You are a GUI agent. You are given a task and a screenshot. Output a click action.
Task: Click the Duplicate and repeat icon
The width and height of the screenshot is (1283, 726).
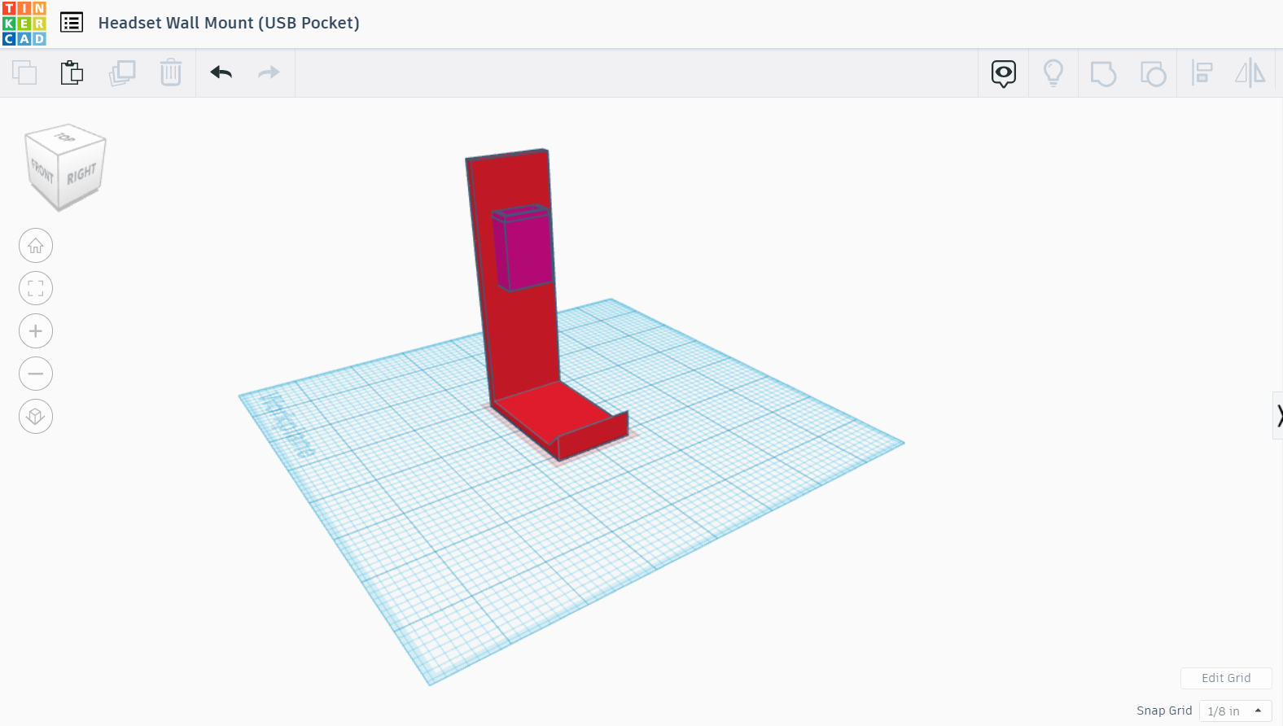pyautogui.click(x=122, y=73)
